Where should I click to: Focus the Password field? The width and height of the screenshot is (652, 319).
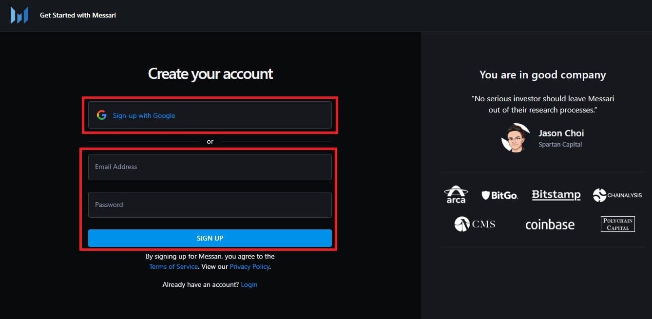(x=210, y=205)
